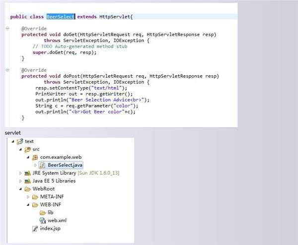This screenshot has height=245, width=298.
Task: Click the WEB-INF folder icon
Action: (x=35, y=205)
